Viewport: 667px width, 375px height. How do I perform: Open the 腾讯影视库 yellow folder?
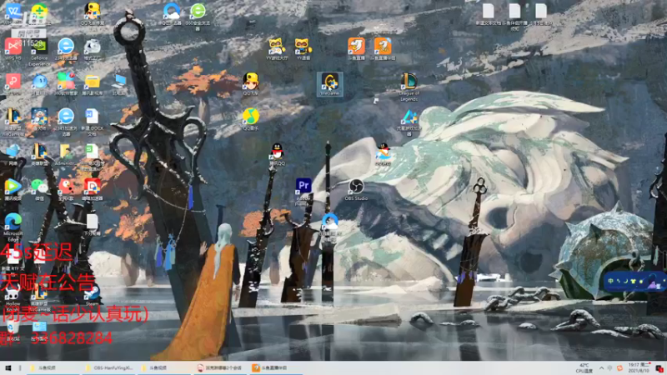(92, 84)
